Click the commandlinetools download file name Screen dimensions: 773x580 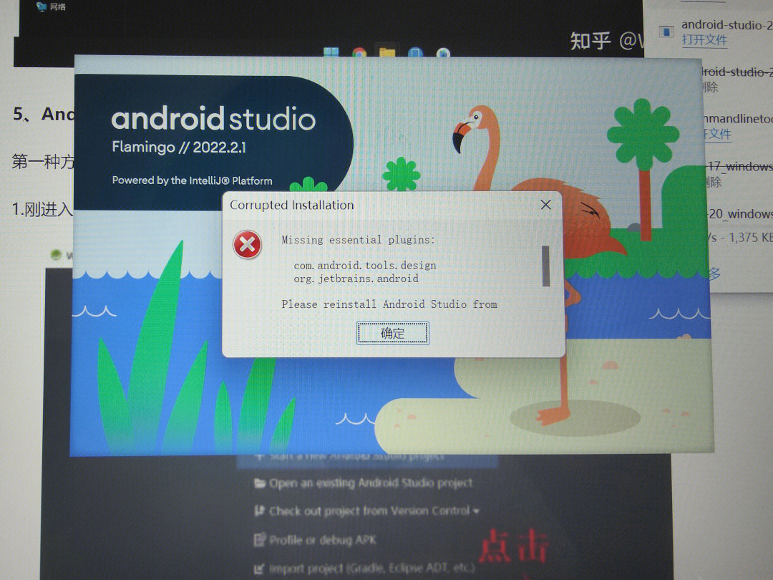click(737, 119)
